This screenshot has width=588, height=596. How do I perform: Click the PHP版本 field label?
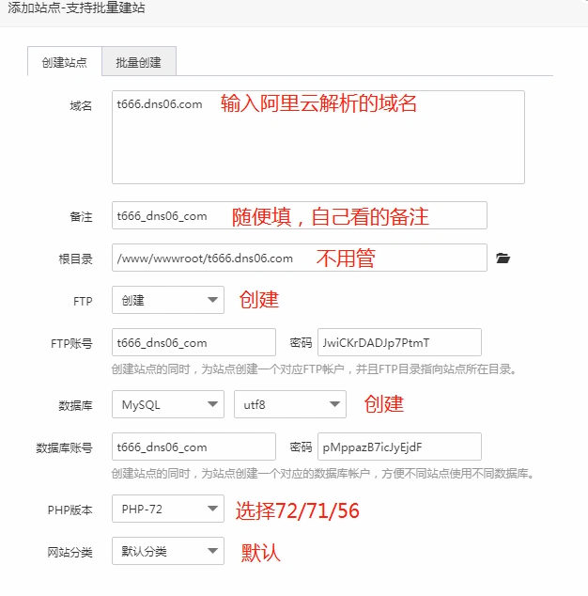tap(70, 510)
